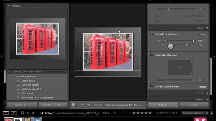Screen dimensions: 216x121
Task: Click the gradient Opacité slider handle
Action: 193,41
